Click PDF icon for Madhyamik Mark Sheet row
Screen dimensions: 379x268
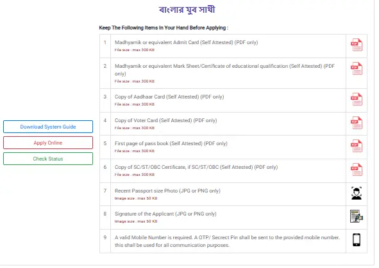357,68
